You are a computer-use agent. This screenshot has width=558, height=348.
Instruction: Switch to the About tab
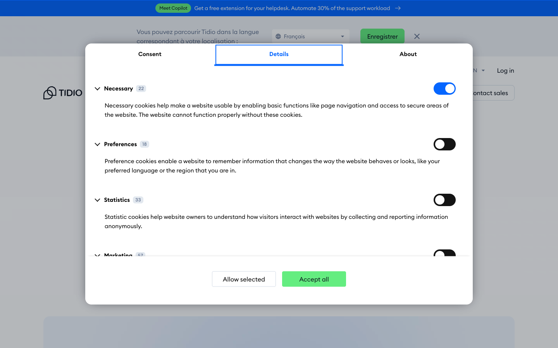pyautogui.click(x=408, y=54)
